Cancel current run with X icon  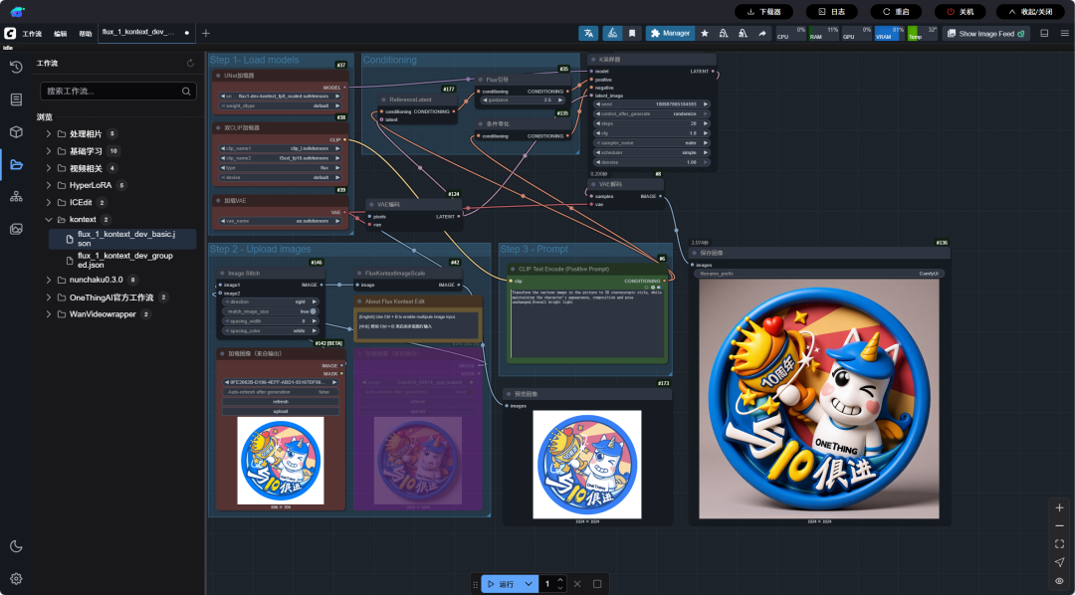(x=577, y=584)
